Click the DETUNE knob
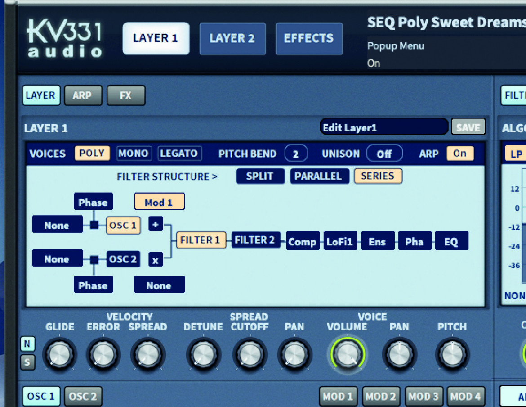Image resolution: width=526 pixels, height=407 pixels. coord(204,354)
